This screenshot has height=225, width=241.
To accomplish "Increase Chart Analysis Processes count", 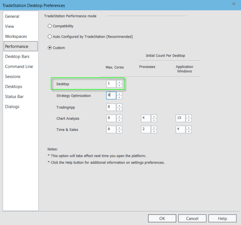I will click(x=154, y=116).
